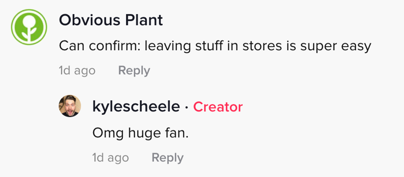This screenshot has width=404, height=177.
Task: Click the "1d ago" timestamp under Obvious Plant's comment
Action: point(77,71)
